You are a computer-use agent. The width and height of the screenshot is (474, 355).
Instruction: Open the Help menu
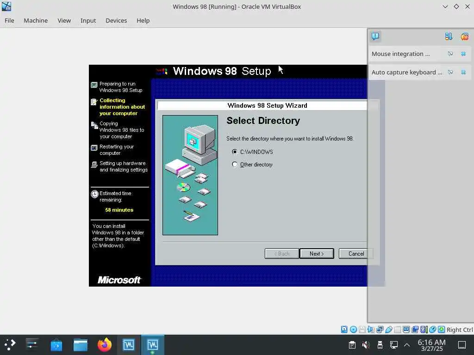pyautogui.click(x=143, y=20)
